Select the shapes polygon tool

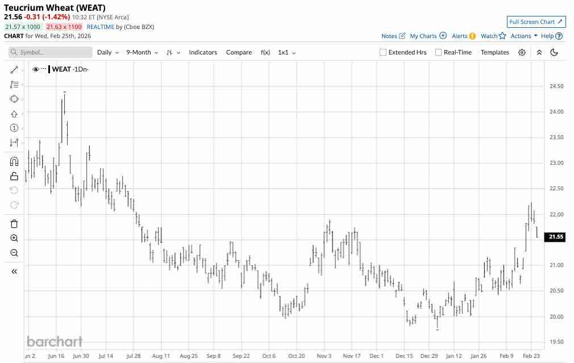[x=14, y=99]
